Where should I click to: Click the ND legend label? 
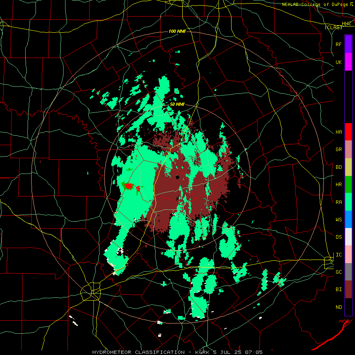(x=339, y=307)
